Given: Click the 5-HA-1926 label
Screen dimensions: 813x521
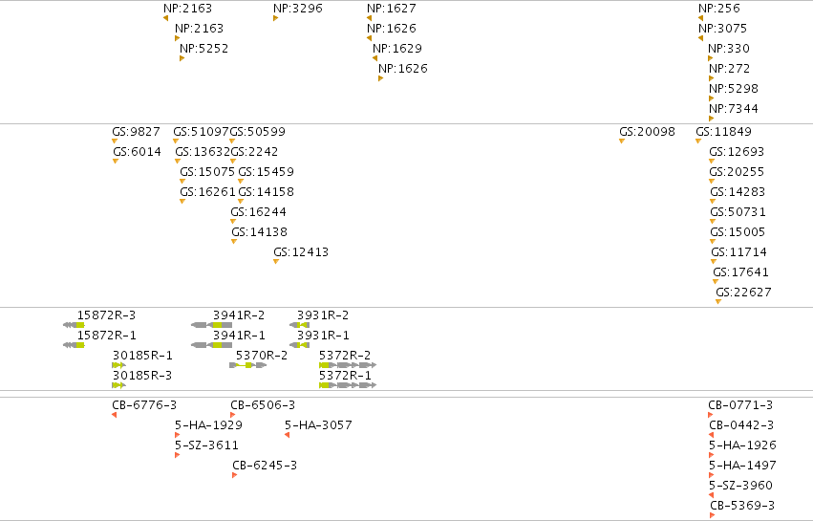Looking at the screenshot, I should coord(743,445).
